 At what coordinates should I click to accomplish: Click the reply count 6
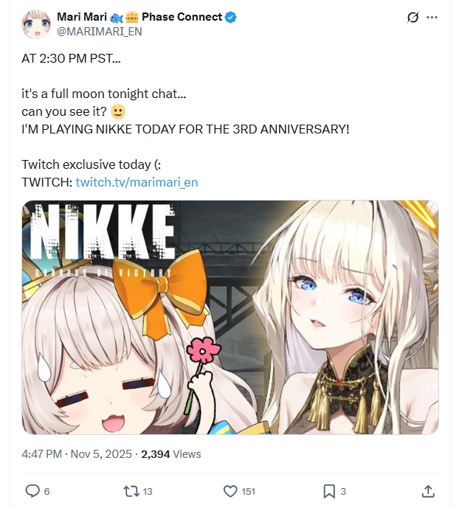pyautogui.click(x=46, y=492)
